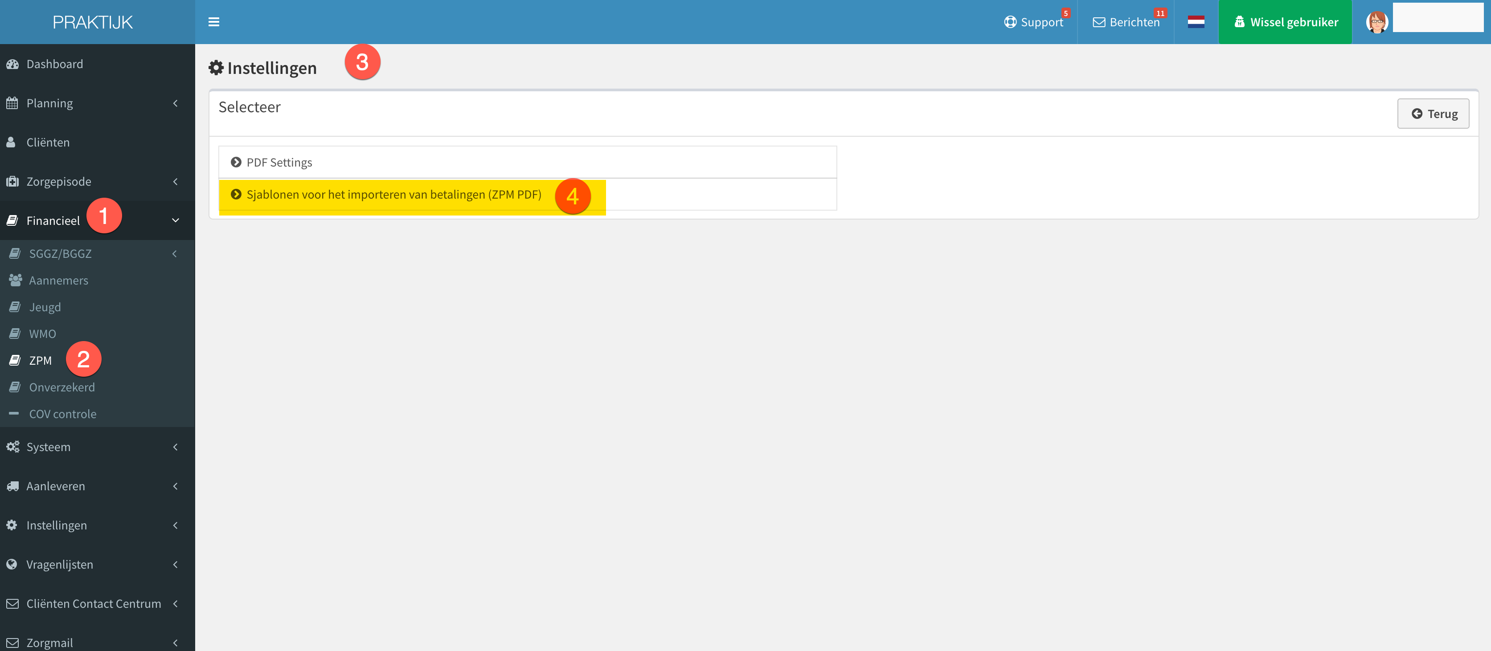Select WMO under Financieel
The width and height of the screenshot is (1491, 651).
coord(97,334)
